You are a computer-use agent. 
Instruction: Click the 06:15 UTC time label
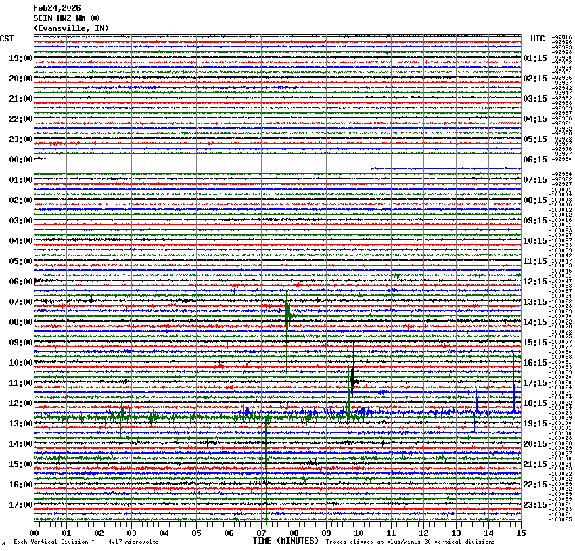click(x=535, y=160)
